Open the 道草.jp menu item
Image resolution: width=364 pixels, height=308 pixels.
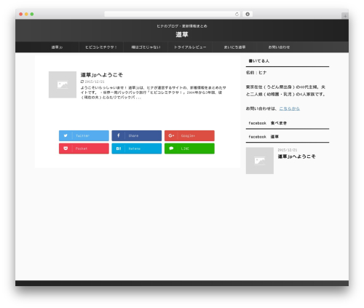(57, 47)
